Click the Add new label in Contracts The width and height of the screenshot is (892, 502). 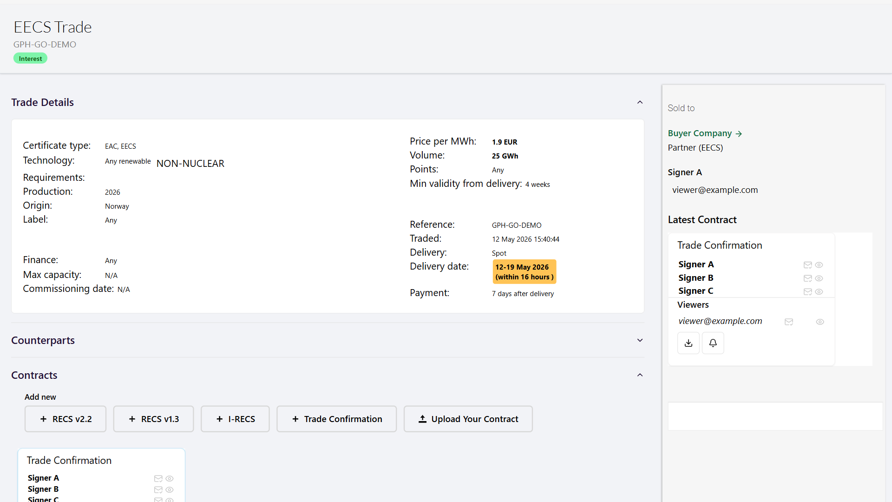click(40, 397)
